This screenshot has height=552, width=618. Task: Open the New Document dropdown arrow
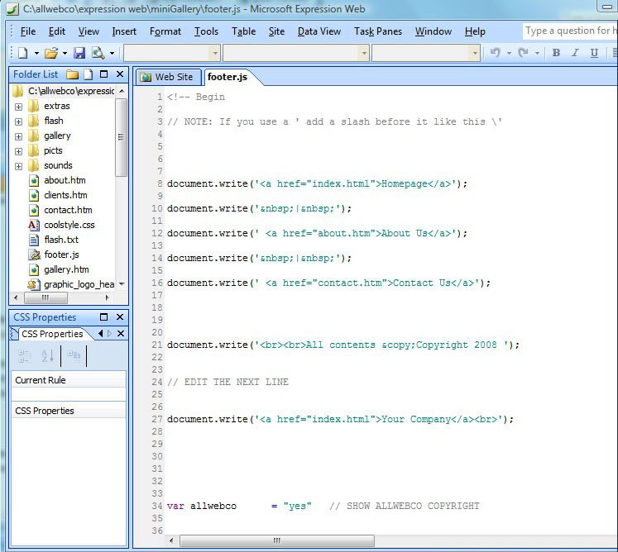(x=36, y=53)
